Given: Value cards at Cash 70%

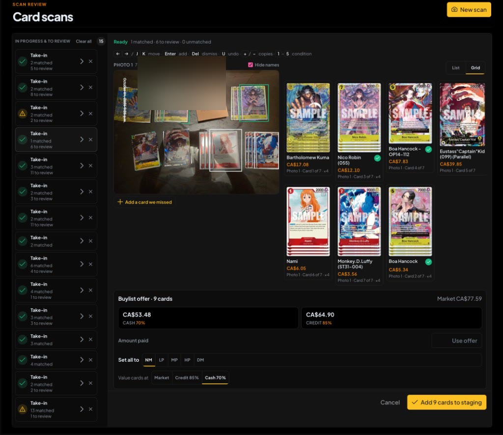Looking at the screenshot, I should (x=215, y=378).
